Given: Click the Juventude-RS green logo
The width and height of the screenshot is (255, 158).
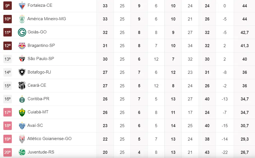Looking at the screenshot, I should pos(22,152).
